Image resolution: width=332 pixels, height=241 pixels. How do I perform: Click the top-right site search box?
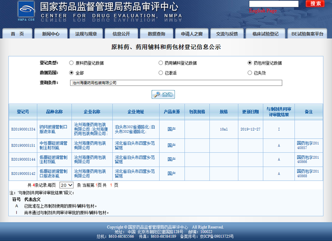click(274, 4)
